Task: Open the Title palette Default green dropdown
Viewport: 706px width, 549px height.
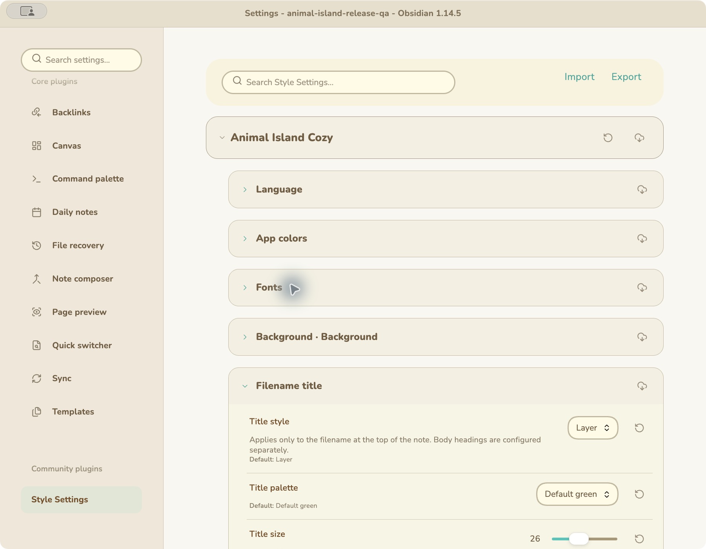Action: click(x=577, y=494)
